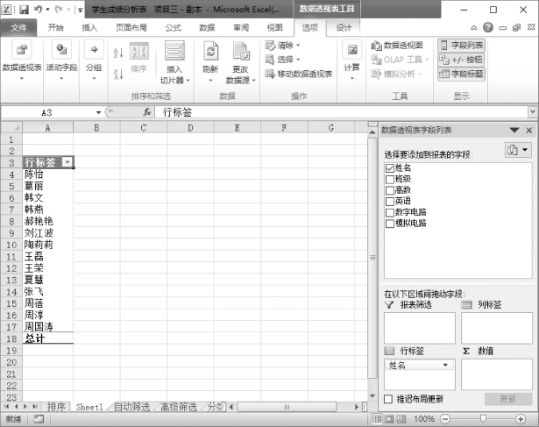This screenshot has height=427, width=539.
Task: Customize Quick Access Toolbar dropdown
Action: tap(80, 10)
